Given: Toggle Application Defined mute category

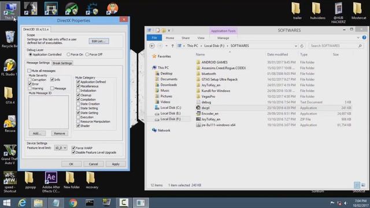Looking at the screenshot, I should [78, 82].
